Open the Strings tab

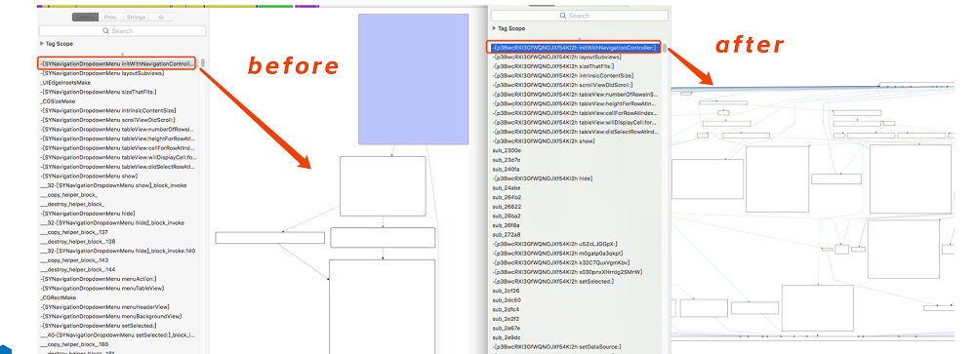137,18
